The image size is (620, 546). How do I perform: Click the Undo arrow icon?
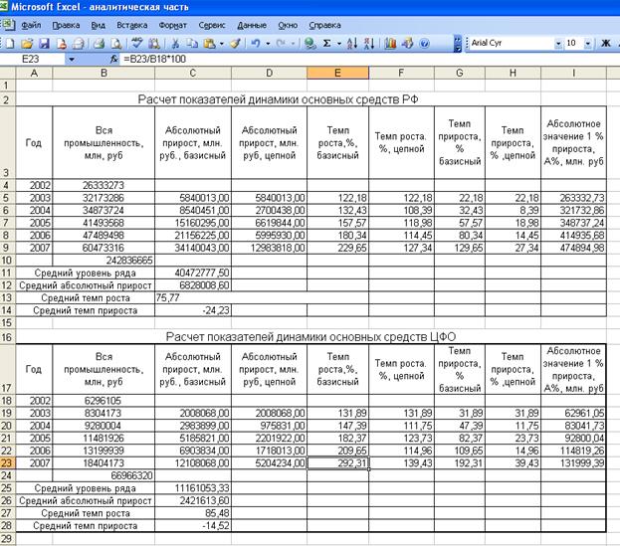coord(256,44)
